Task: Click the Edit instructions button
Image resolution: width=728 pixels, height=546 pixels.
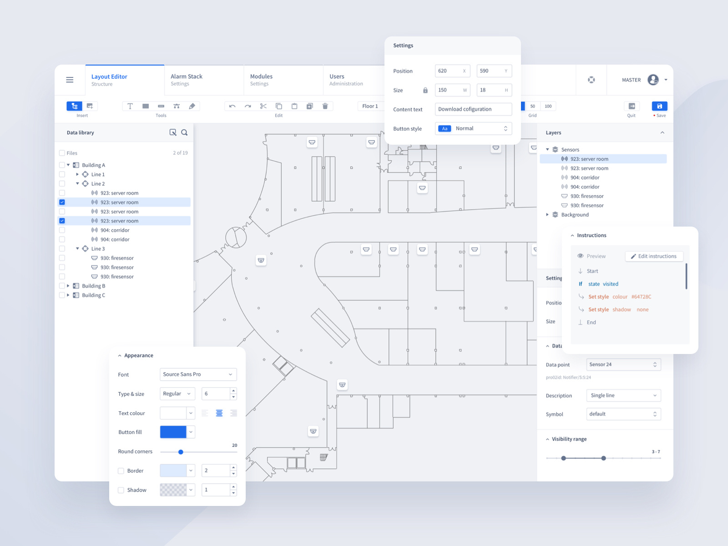Action: tap(654, 256)
